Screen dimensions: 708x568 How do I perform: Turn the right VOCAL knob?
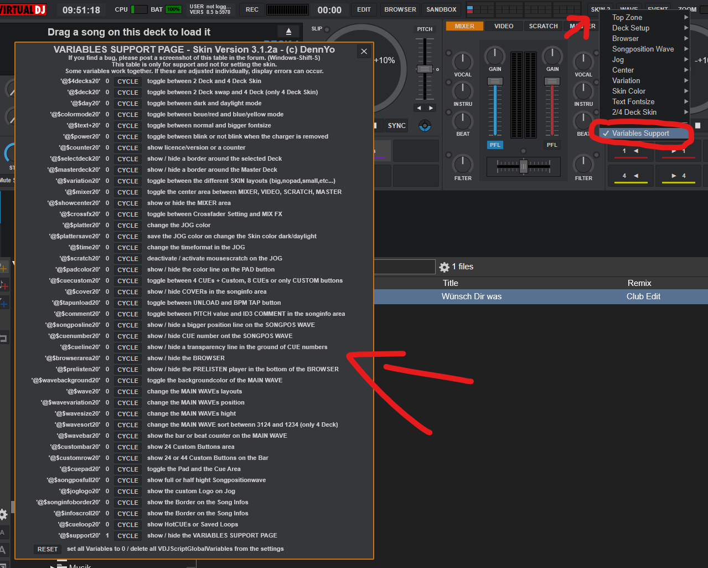coord(583,62)
